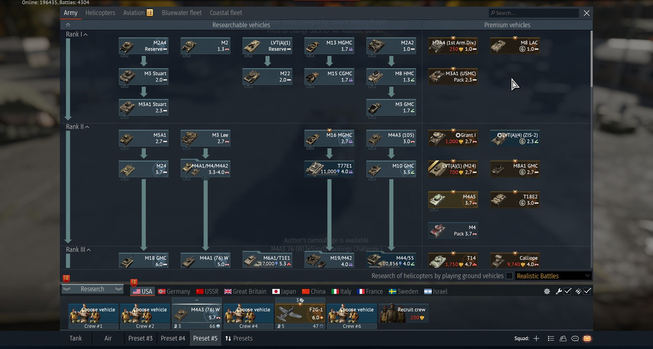Select the premium Calliope tile

tap(515, 260)
